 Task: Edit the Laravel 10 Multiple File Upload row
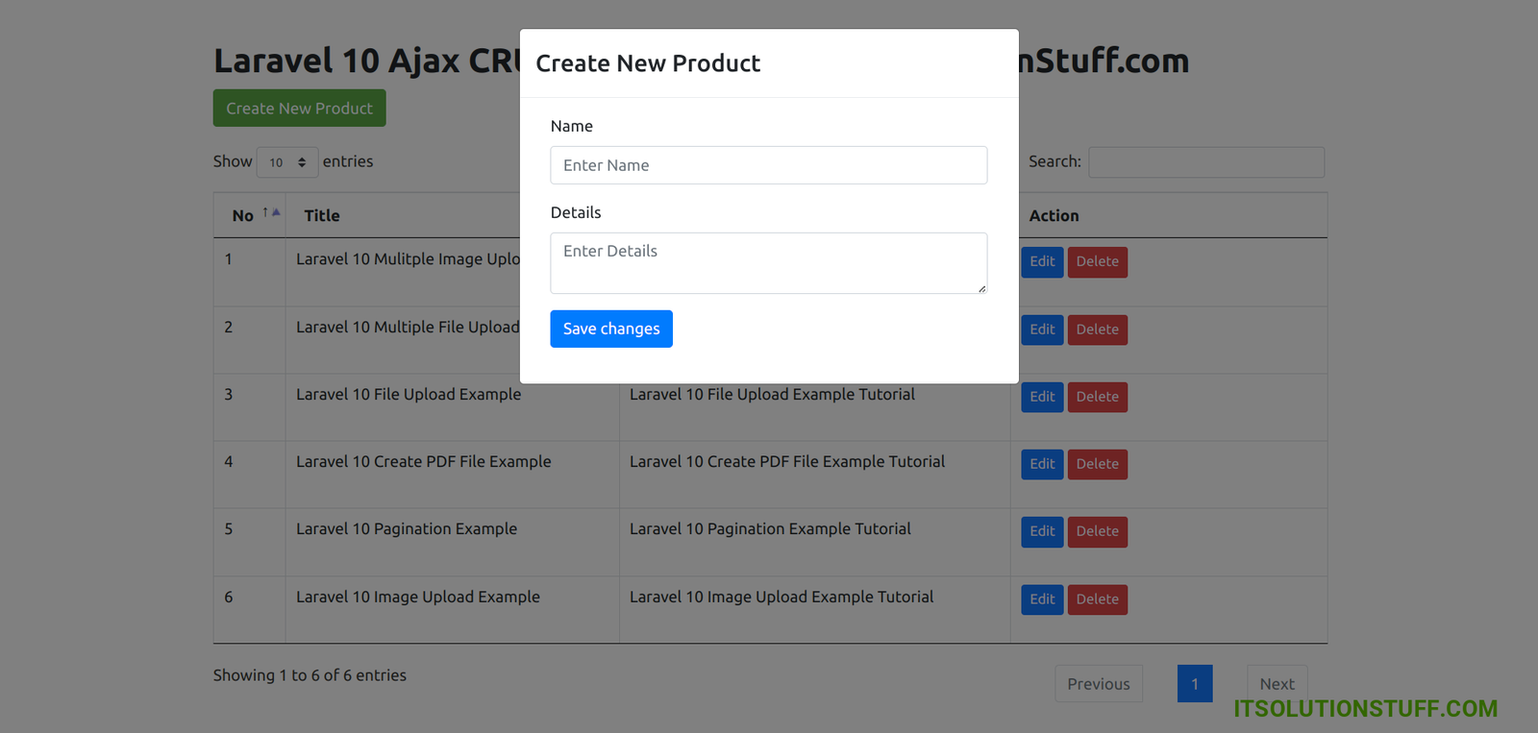(1042, 330)
